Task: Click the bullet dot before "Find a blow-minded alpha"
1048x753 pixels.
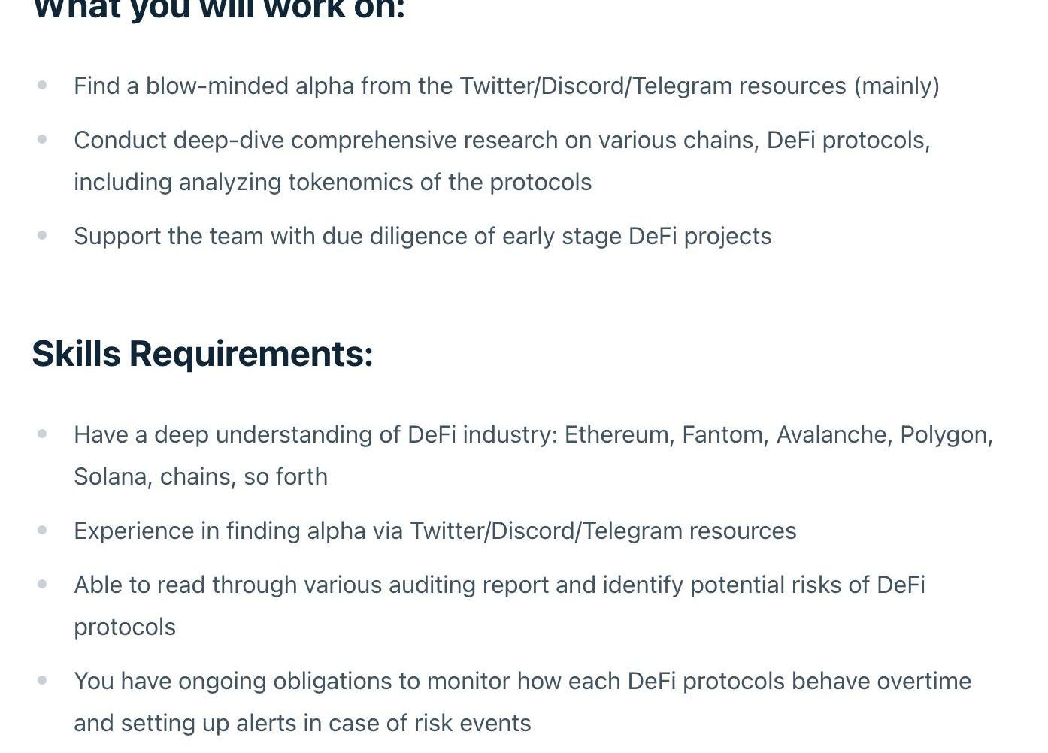Action: pos(42,85)
